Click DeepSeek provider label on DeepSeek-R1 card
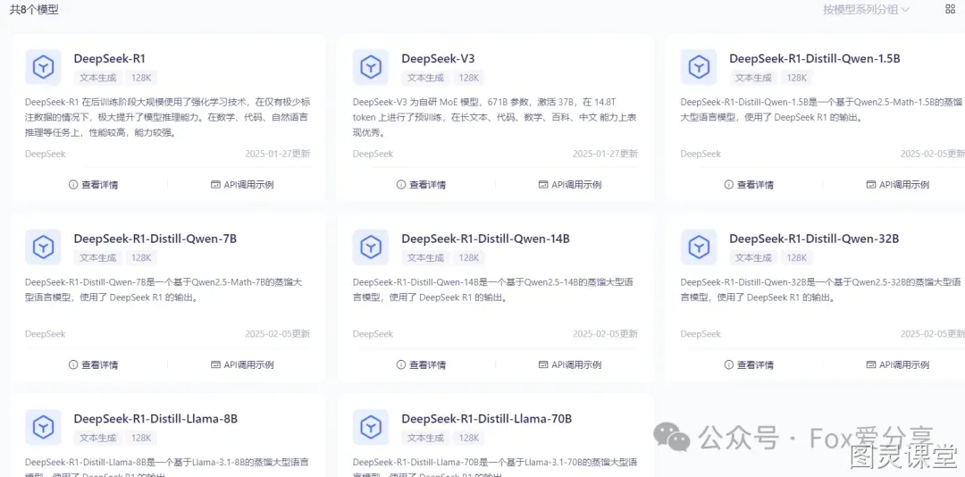The height and width of the screenshot is (477, 965). 46,154
